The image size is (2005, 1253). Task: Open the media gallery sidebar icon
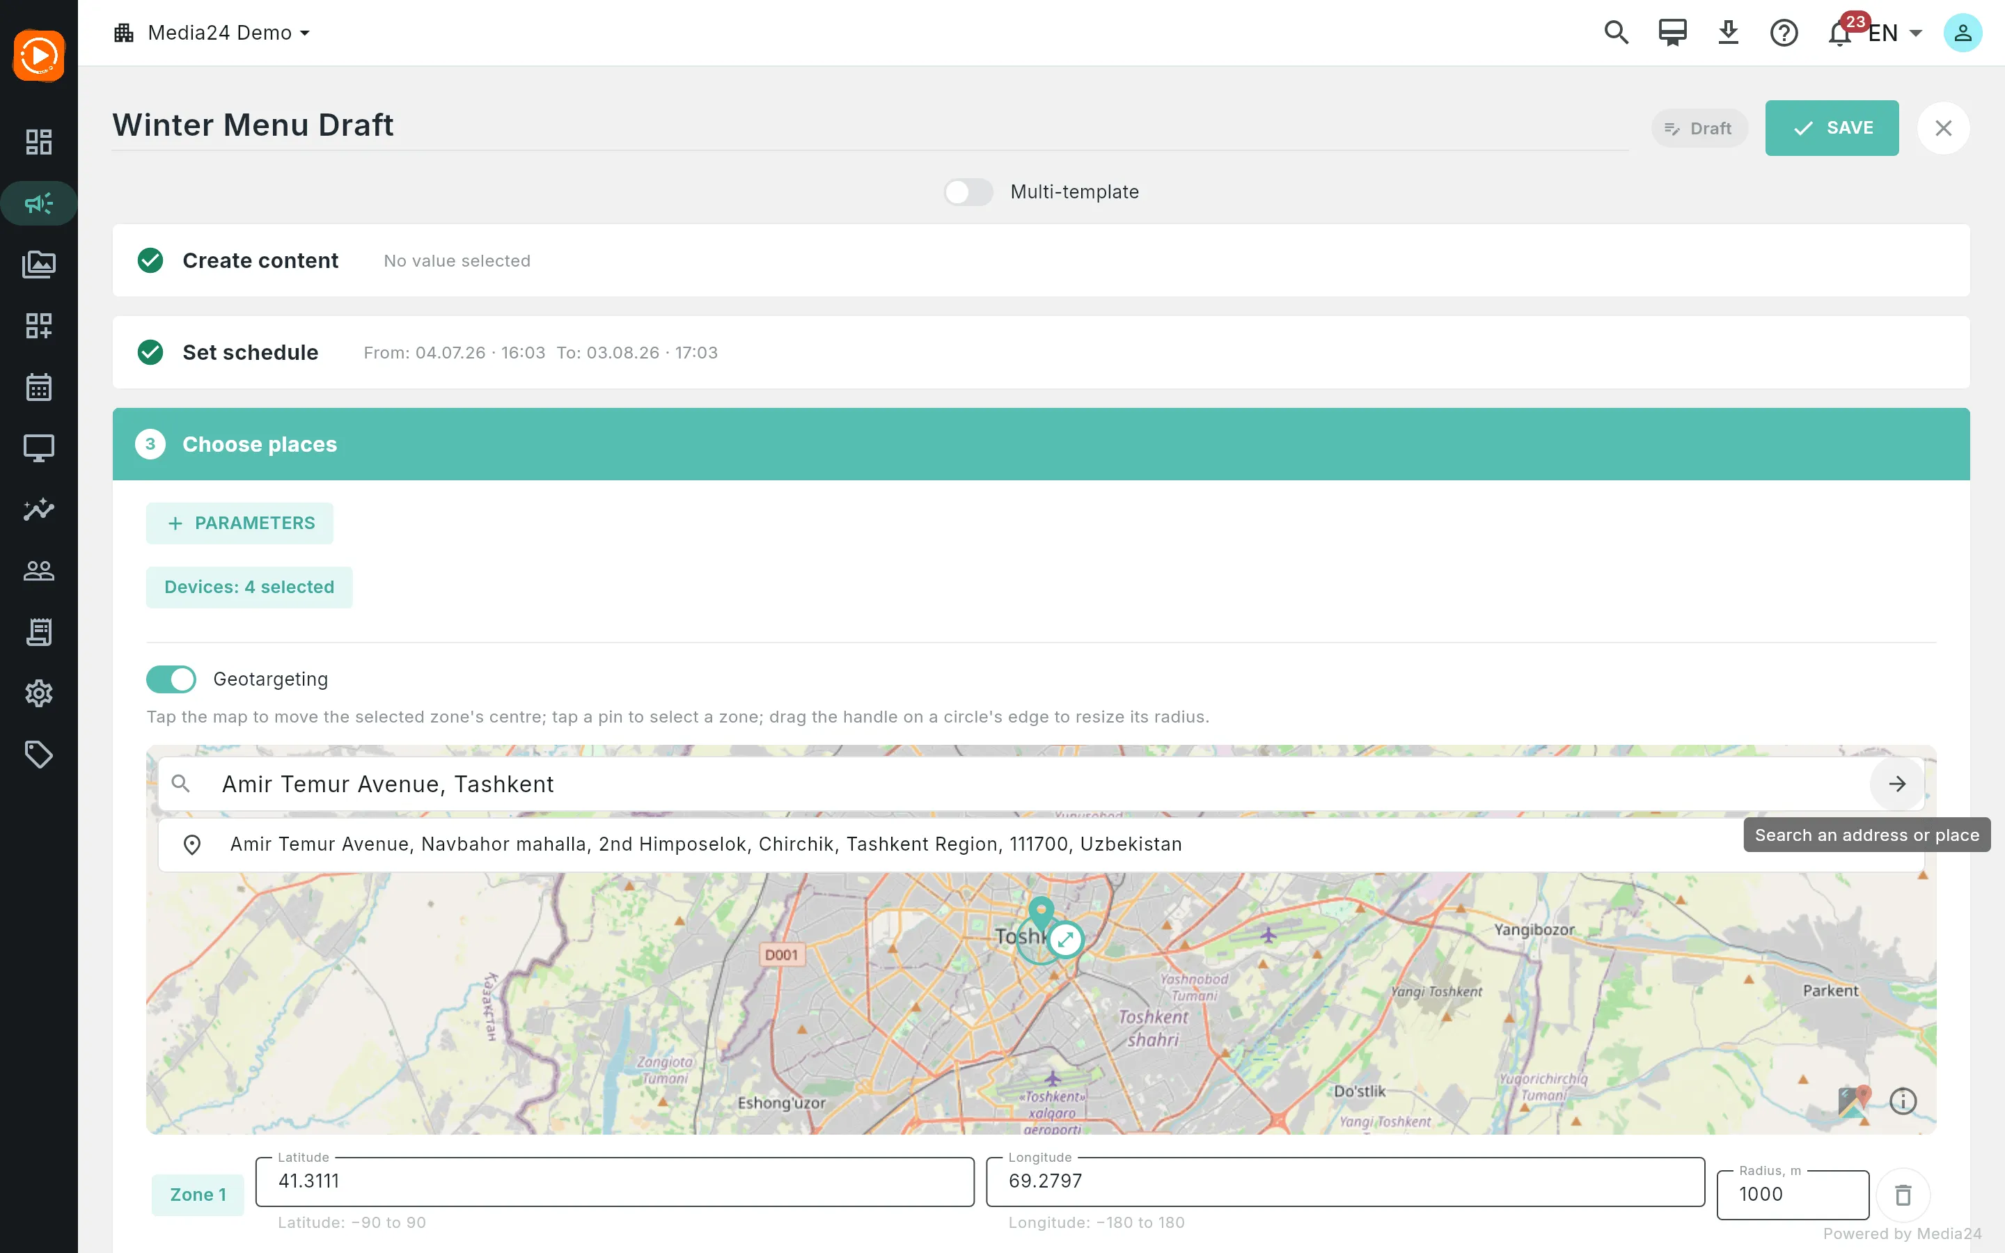click(39, 265)
